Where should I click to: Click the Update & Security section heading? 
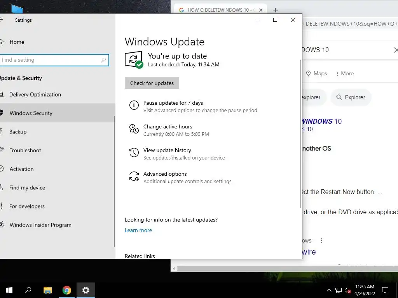point(21,78)
